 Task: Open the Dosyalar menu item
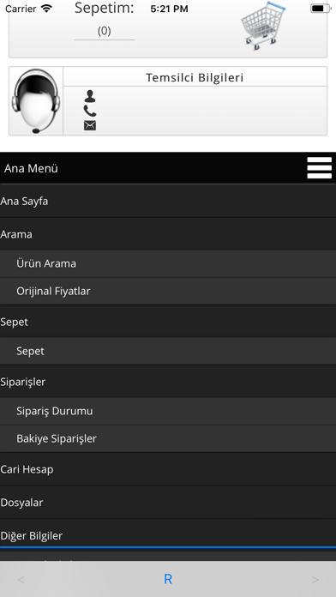pos(168,502)
